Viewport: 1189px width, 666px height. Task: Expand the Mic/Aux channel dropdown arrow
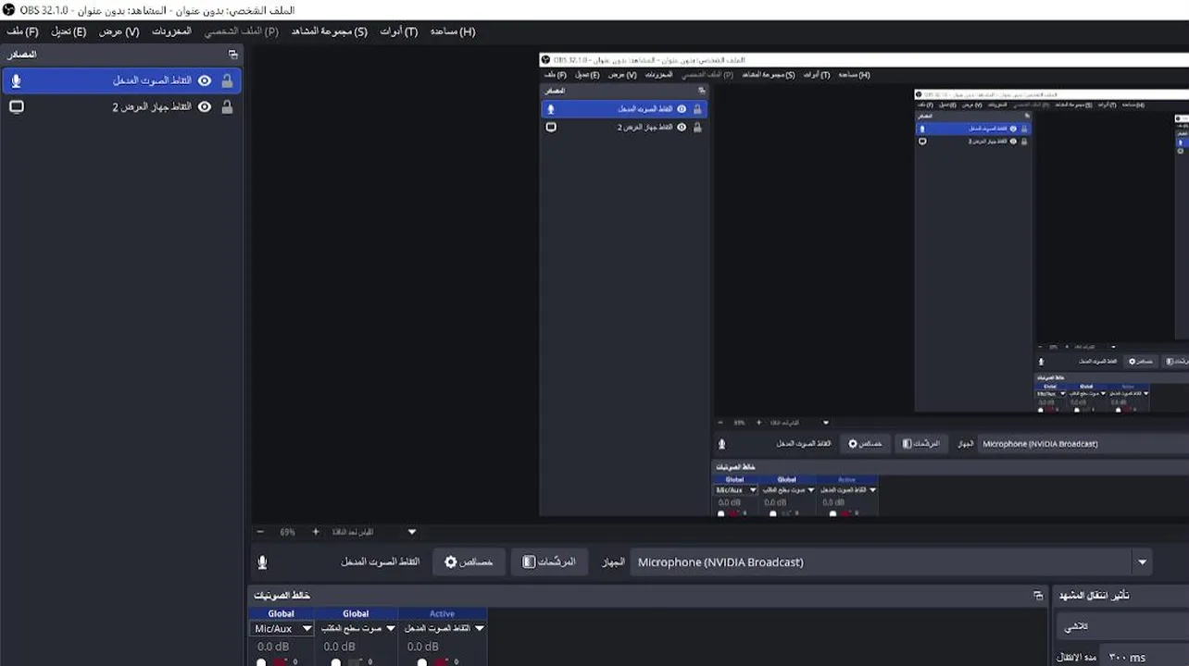pos(307,629)
